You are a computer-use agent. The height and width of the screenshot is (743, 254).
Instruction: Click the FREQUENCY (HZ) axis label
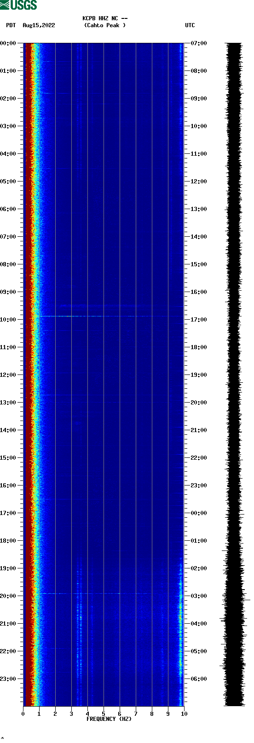click(x=109, y=719)
